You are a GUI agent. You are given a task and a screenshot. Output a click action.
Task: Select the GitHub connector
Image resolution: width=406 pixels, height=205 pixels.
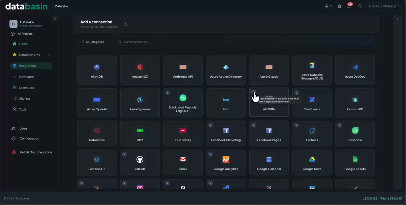(140, 162)
